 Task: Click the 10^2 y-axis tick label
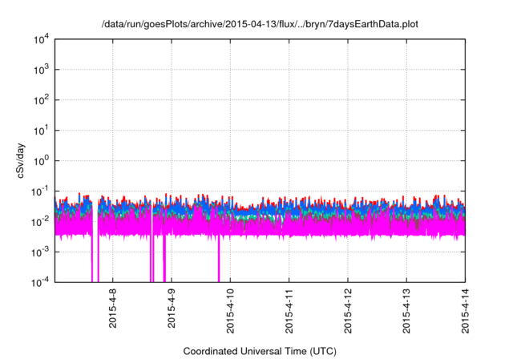(x=41, y=100)
